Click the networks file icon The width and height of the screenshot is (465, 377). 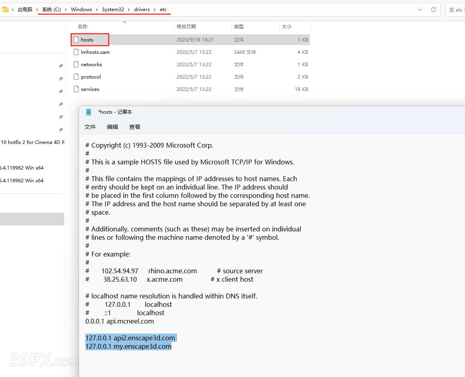(76, 64)
